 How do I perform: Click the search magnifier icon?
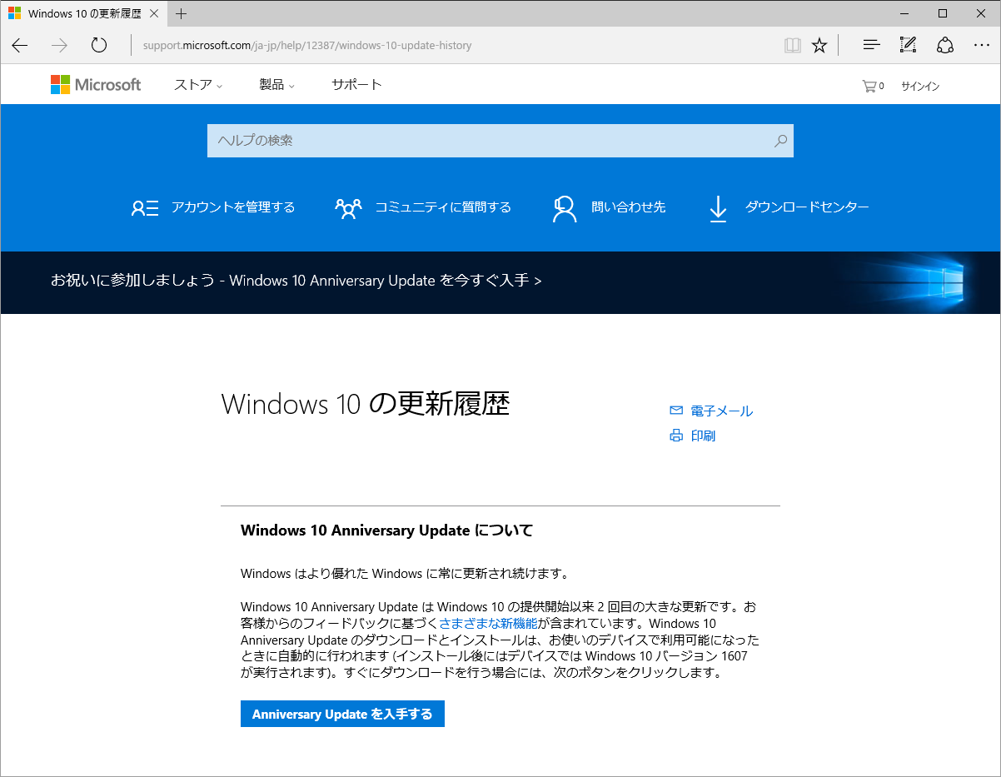(780, 141)
